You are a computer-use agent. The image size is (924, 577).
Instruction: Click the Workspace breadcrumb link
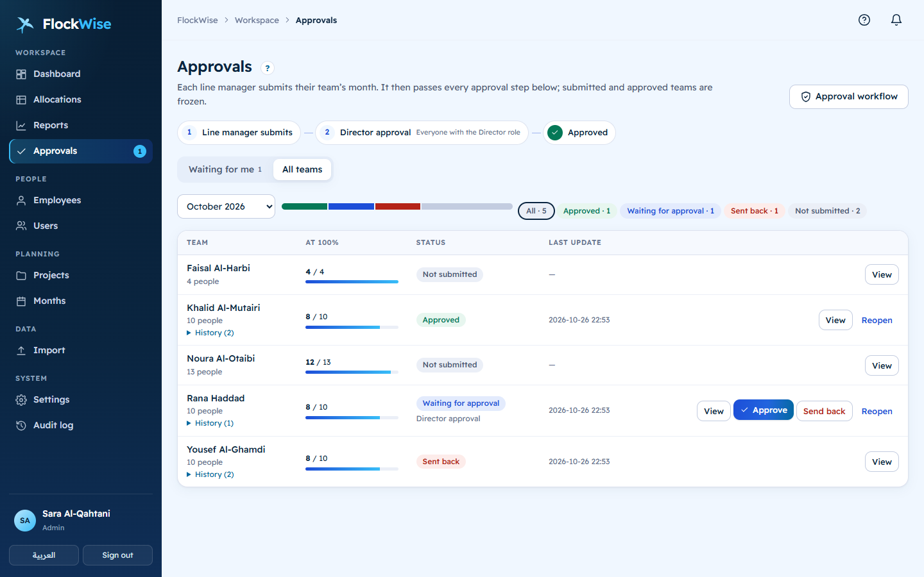tap(257, 21)
